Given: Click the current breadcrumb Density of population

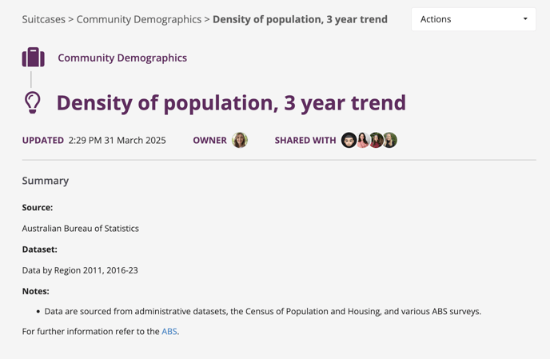Looking at the screenshot, I should pos(300,19).
